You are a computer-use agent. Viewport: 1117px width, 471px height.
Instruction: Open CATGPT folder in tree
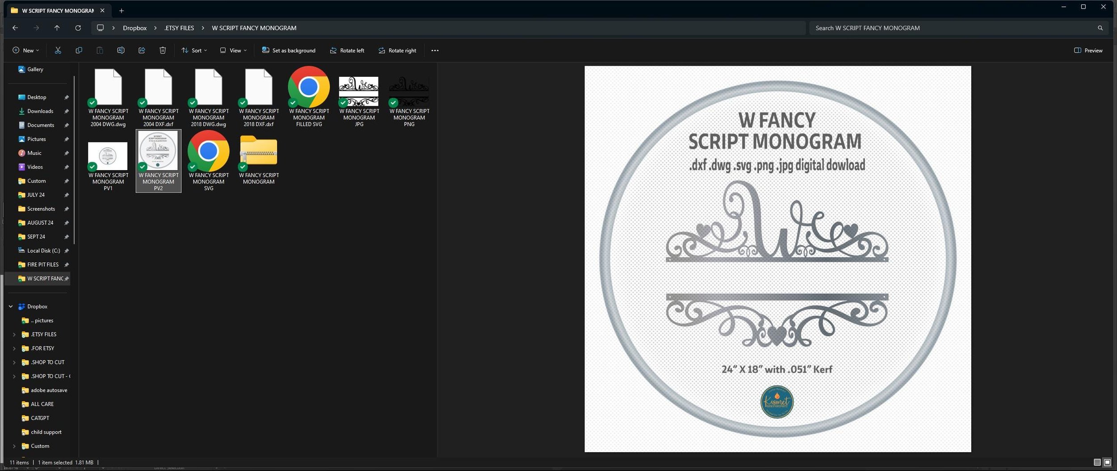tap(40, 418)
